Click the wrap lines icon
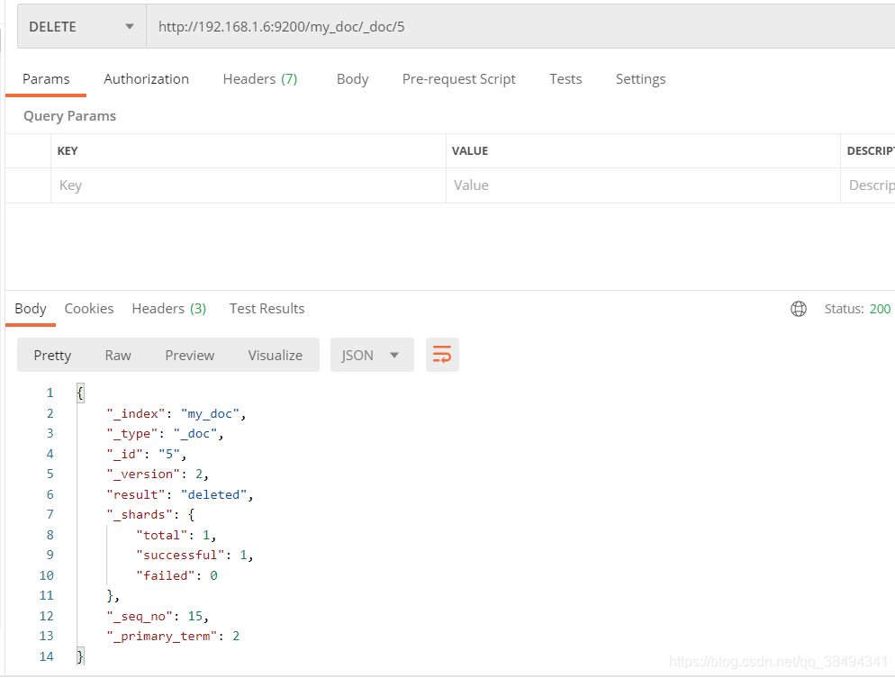Image resolution: width=895 pixels, height=678 pixels. (x=442, y=355)
